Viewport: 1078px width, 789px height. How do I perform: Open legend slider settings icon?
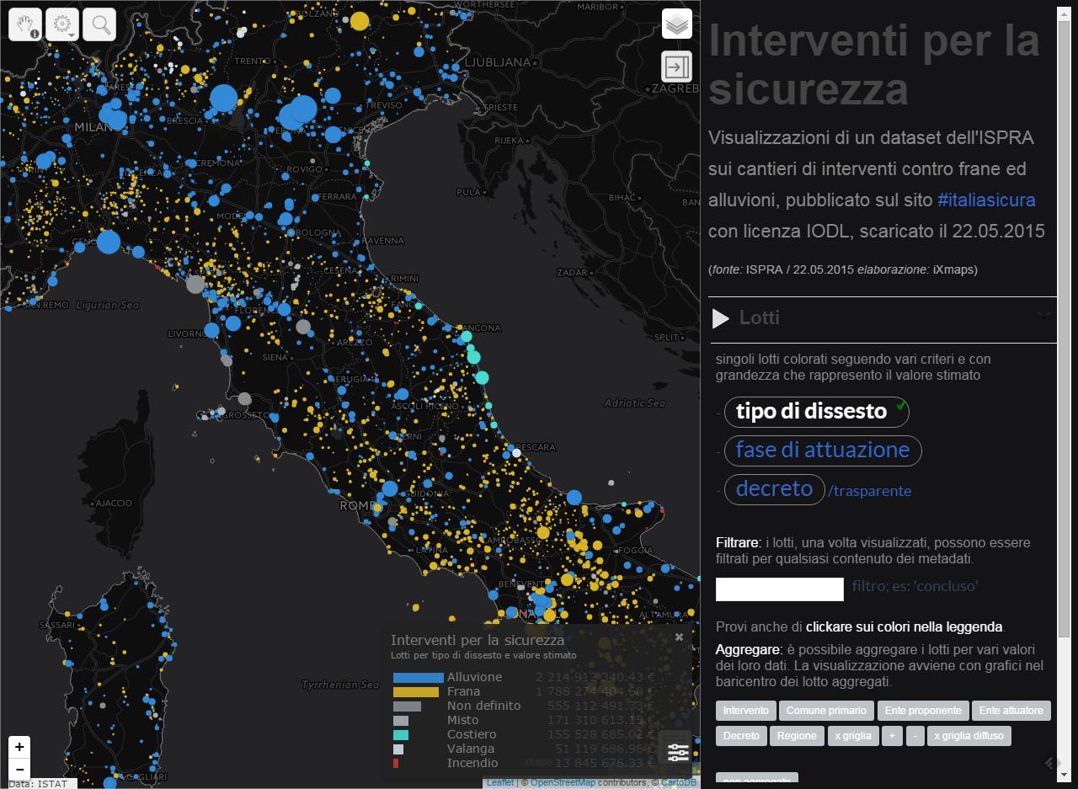click(677, 752)
